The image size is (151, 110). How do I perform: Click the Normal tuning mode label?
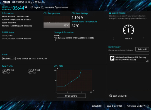point(128,38)
